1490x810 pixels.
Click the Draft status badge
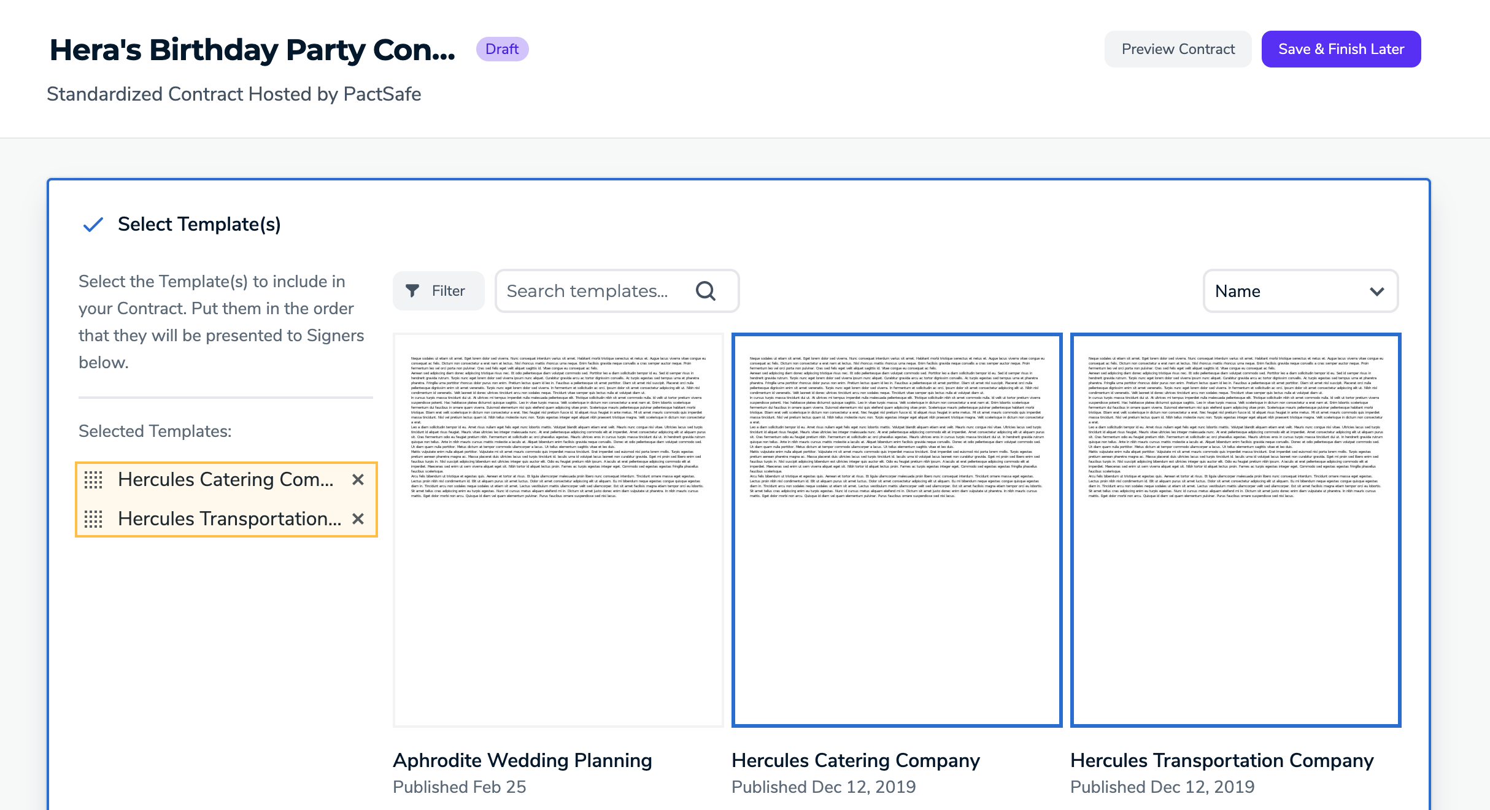click(x=502, y=49)
